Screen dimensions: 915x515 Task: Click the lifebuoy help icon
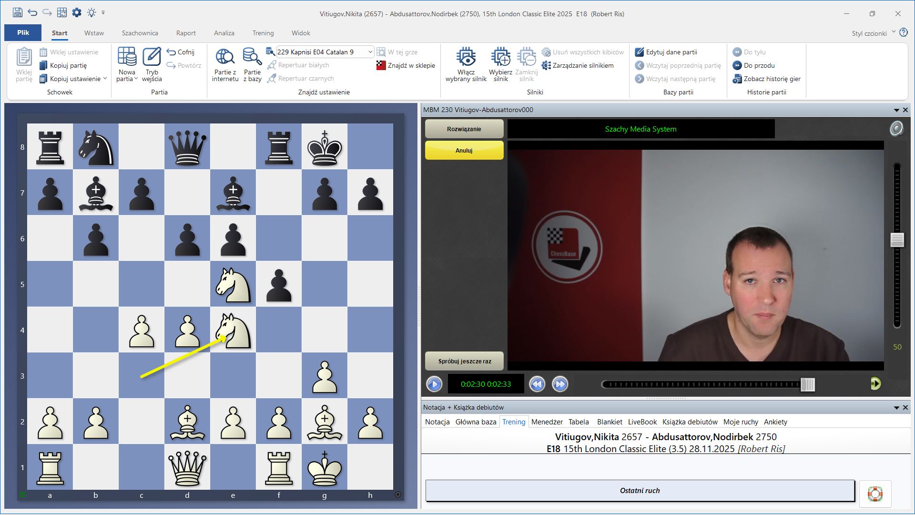click(x=875, y=494)
